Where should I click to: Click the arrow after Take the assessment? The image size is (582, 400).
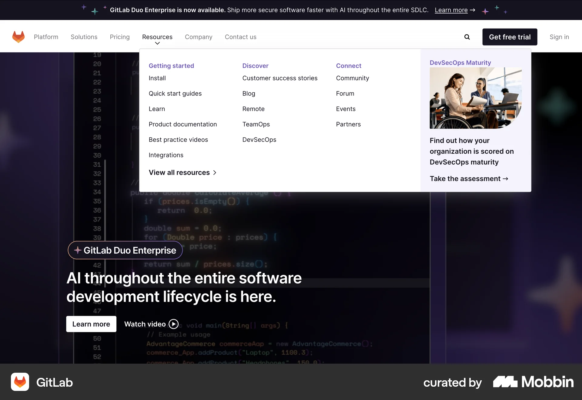[x=506, y=179]
